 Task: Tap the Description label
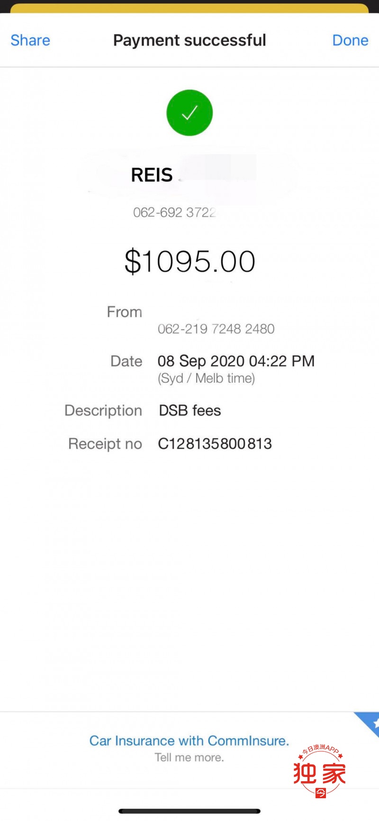click(103, 410)
